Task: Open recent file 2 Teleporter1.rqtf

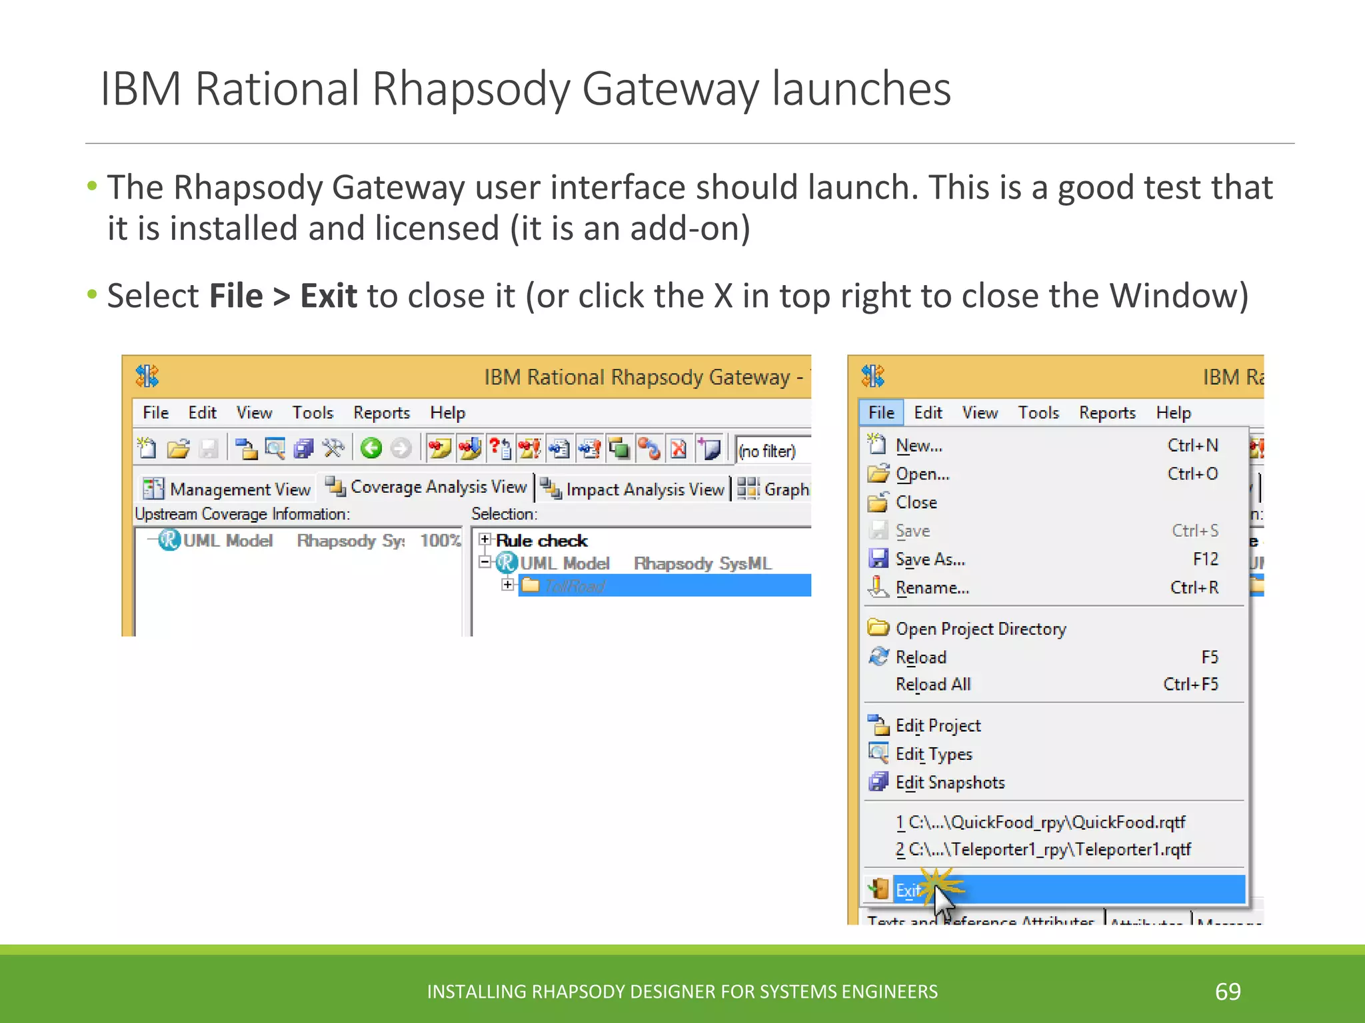Action: pyautogui.click(x=1054, y=850)
